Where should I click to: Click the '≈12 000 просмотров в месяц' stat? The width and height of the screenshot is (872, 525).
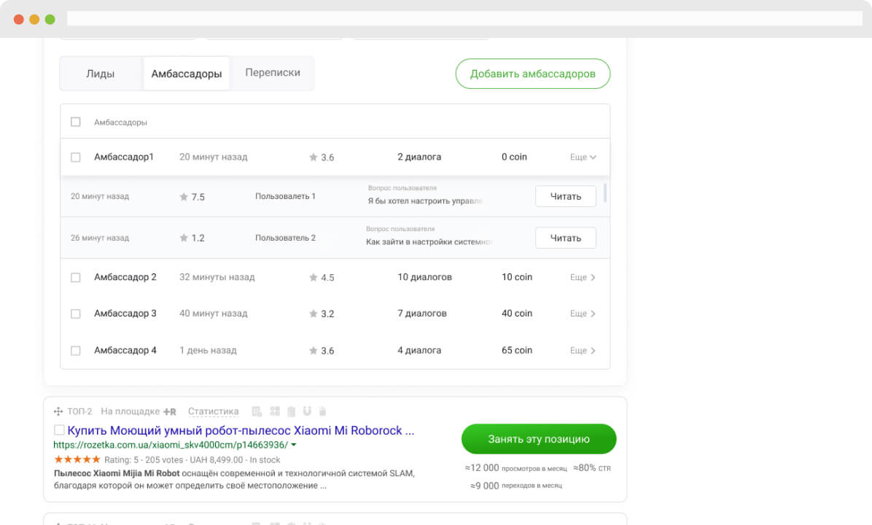click(x=516, y=468)
